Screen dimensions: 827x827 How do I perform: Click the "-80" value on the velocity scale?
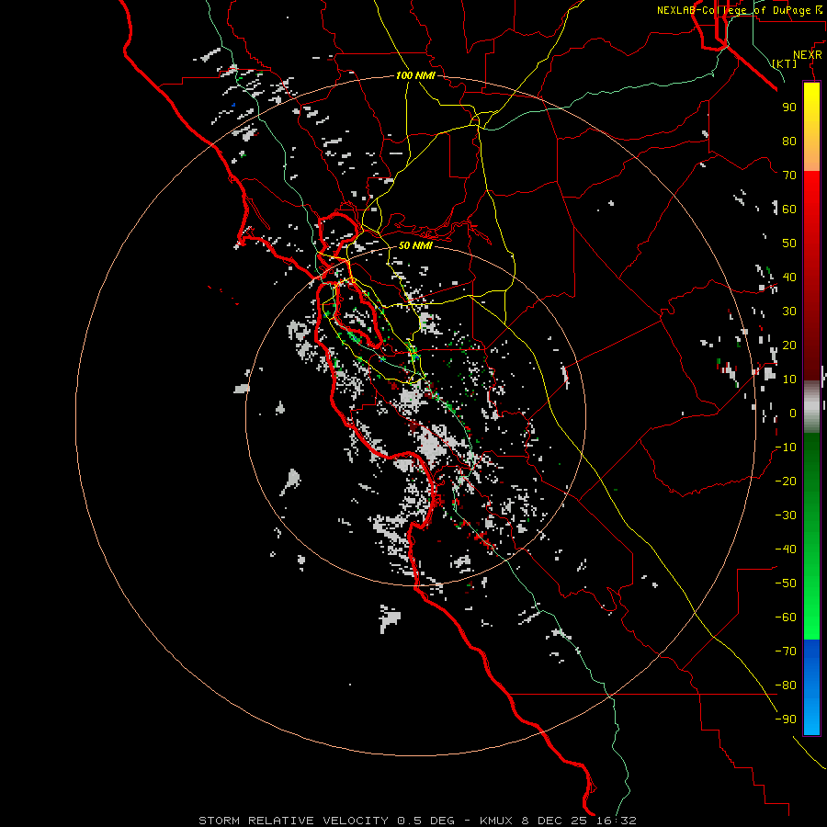click(786, 685)
